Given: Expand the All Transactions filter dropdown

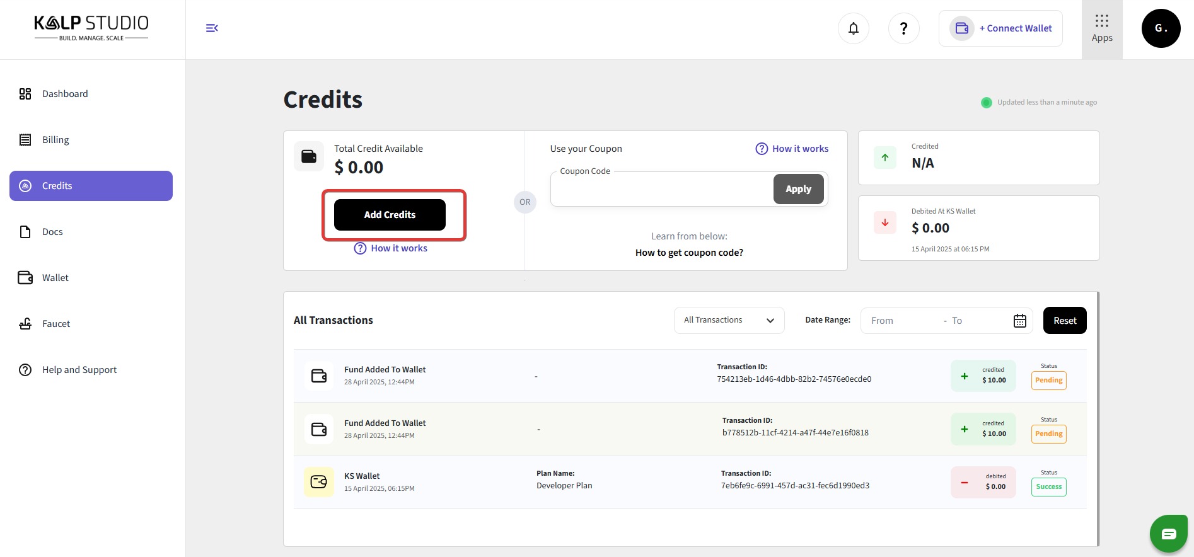Looking at the screenshot, I should [x=729, y=320].
